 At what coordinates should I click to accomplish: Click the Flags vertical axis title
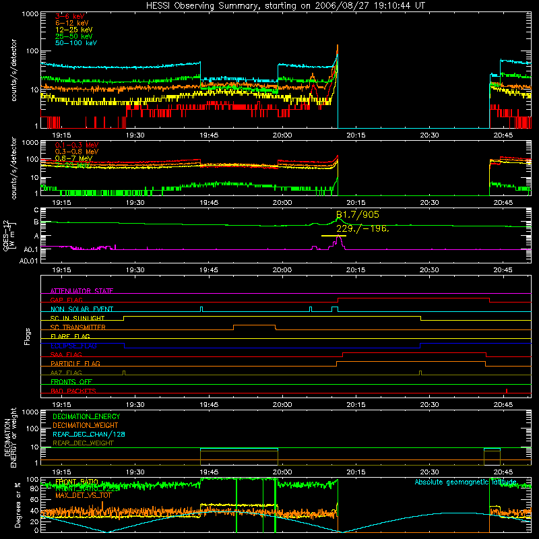pyautogui.click(x=27, y=336)
